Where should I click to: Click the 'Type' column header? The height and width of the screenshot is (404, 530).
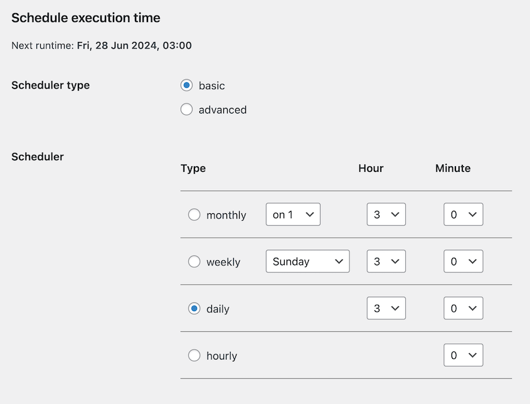[x=193, y=168]
